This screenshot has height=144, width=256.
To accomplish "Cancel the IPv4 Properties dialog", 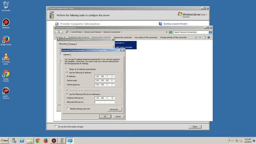I will 118,116.
